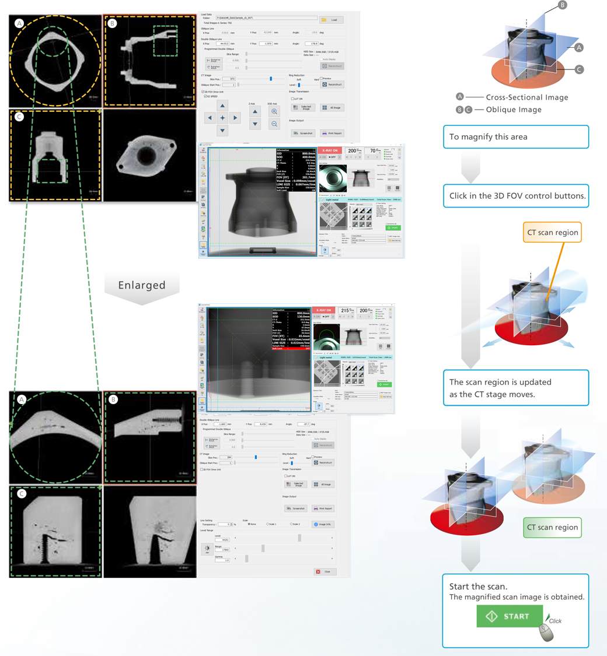Click the 3D FOV down arrow button

222,131
